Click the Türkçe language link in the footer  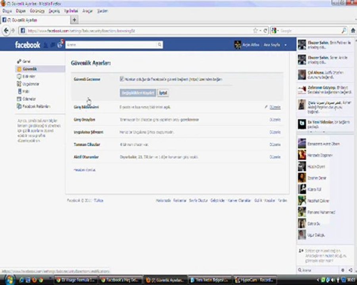tap(99, 200)
